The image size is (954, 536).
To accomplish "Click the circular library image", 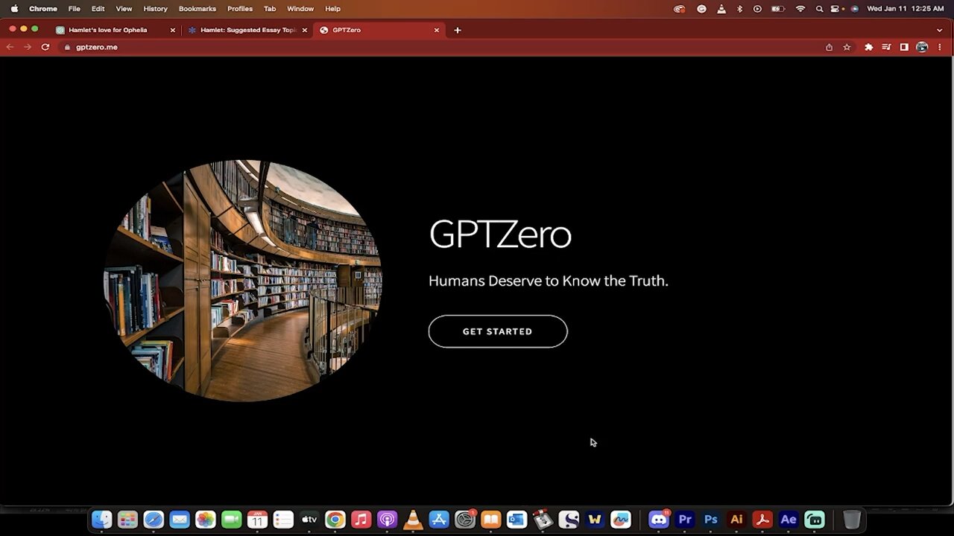I will pos(243,281).
